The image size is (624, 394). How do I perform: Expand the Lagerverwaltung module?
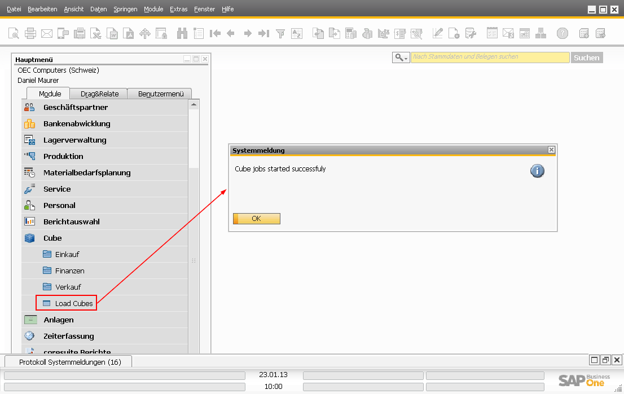(105, 140)
